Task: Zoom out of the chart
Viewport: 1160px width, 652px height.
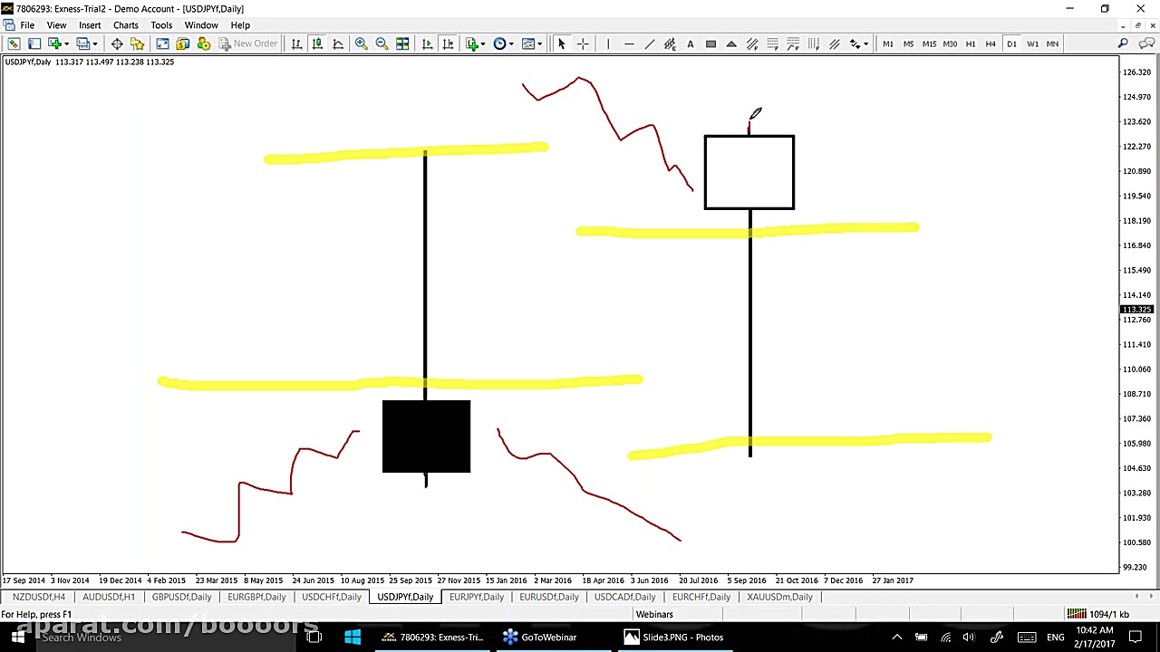Action: click(382, 43)
